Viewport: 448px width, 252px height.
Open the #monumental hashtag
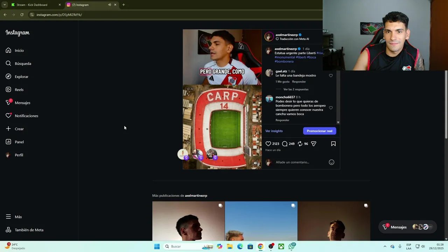coord(285,57)
